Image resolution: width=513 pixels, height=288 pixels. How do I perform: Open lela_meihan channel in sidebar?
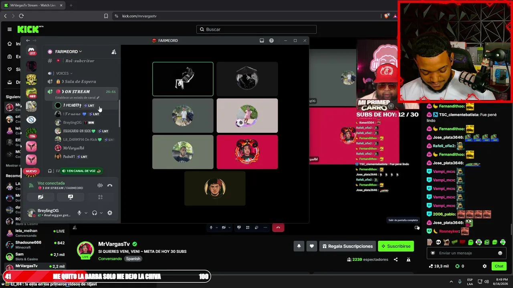(35, 233)
